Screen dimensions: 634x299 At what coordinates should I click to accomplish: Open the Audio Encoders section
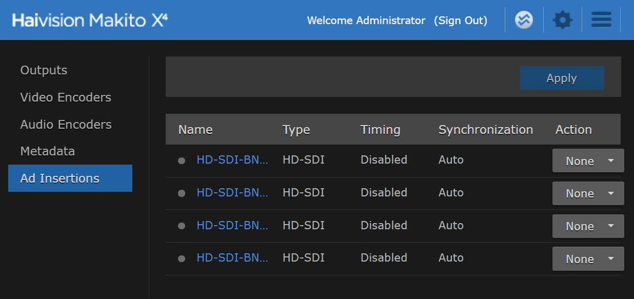(66, 125)
